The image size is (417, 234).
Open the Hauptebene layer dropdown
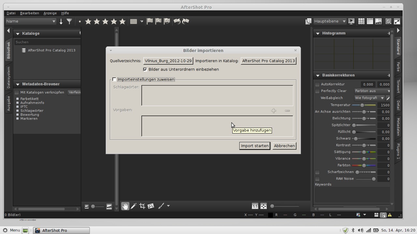(330, 21)
